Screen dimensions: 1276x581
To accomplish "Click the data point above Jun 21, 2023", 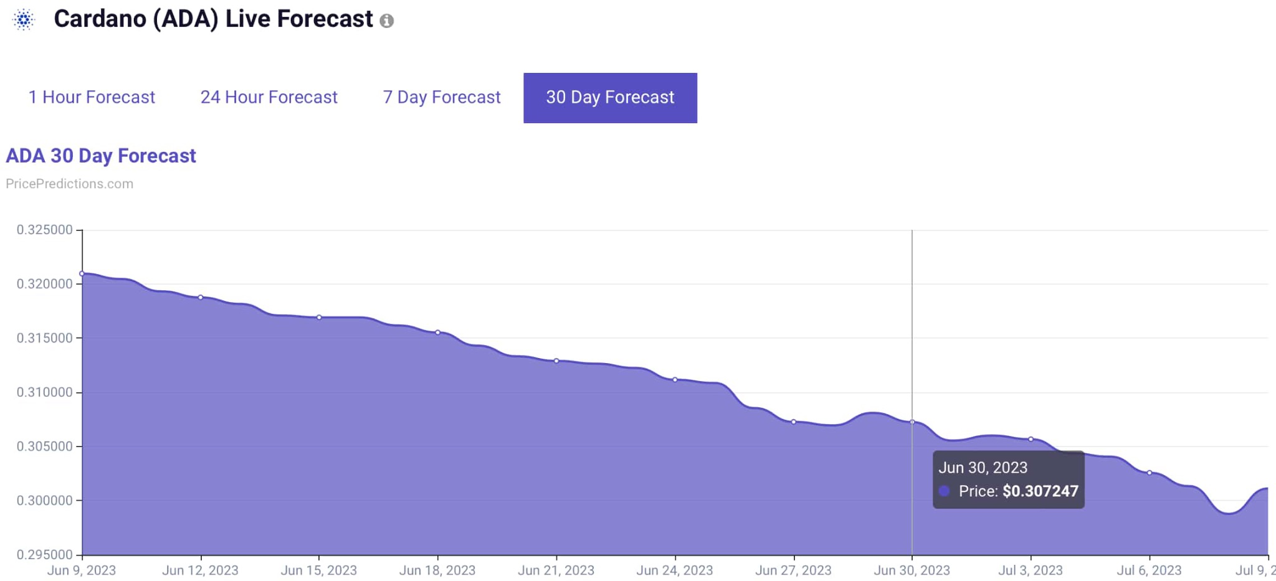I will 556,360.
